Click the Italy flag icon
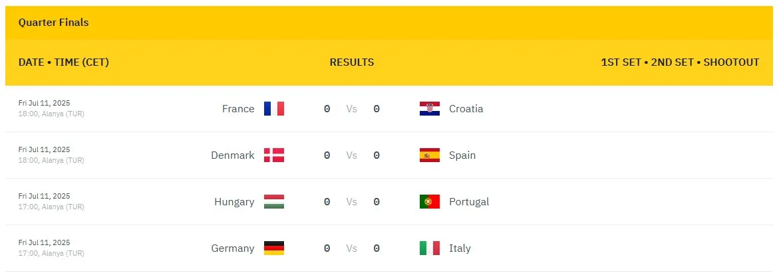This screenshot has width=779, height=277. [x=430, y=248]
